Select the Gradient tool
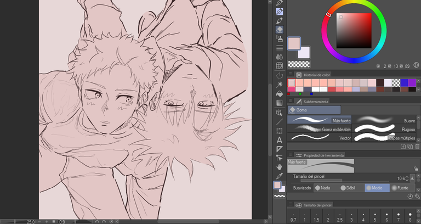Screen dimensions: 421x224 (x=280, y=103)
